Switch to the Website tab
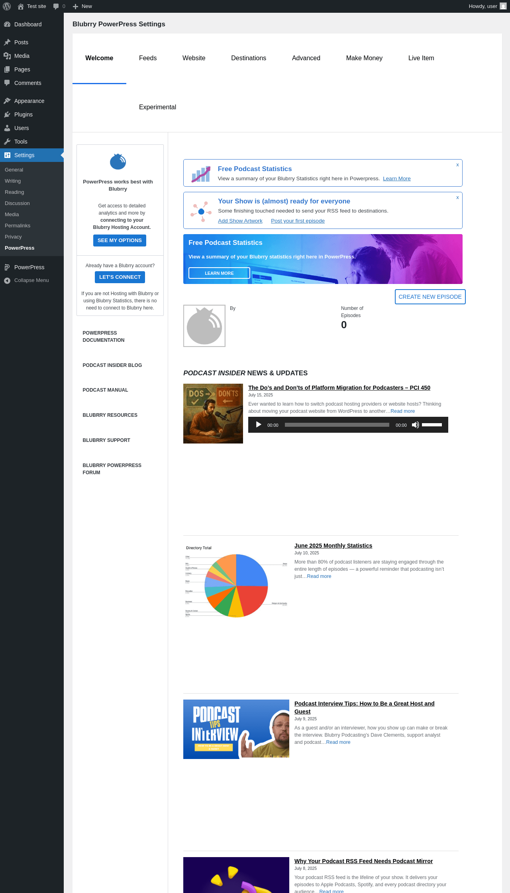 194,58
